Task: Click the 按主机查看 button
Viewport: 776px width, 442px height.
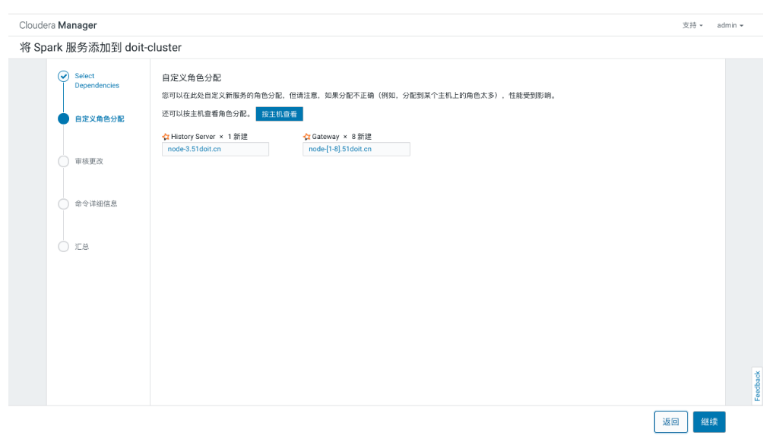Action: point(279,114)
